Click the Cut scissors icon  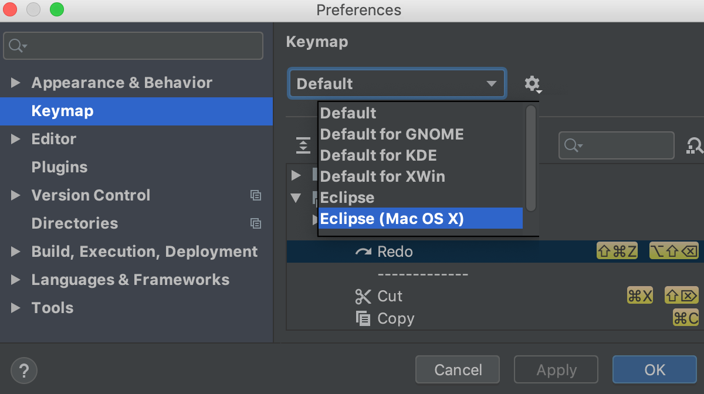[x=363, y=296]
